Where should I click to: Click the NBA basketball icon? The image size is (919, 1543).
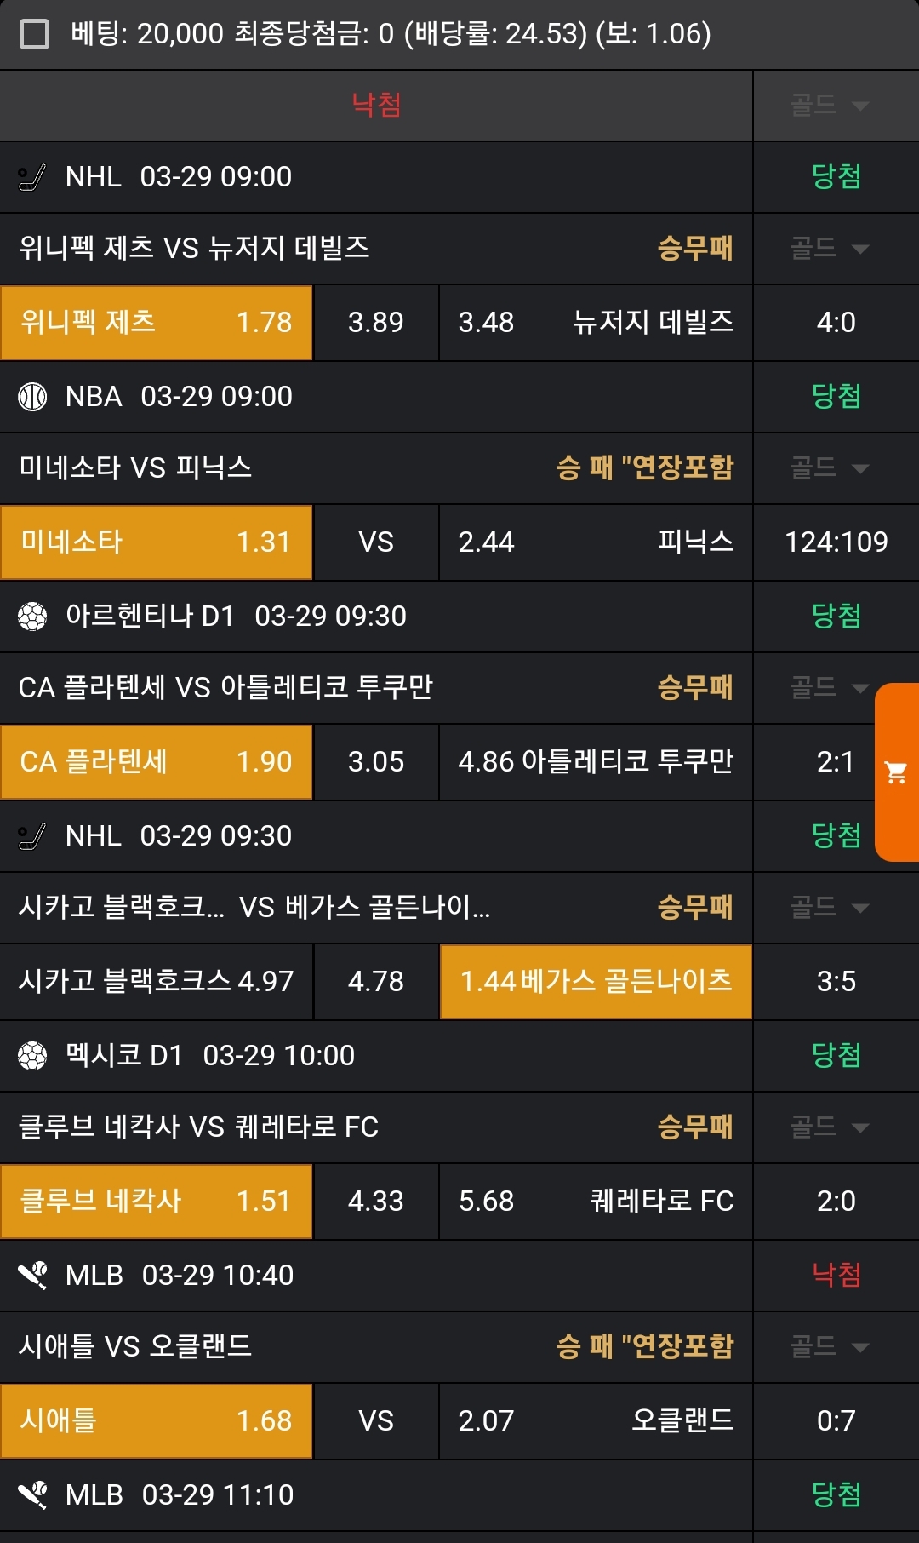pos(32,397)
